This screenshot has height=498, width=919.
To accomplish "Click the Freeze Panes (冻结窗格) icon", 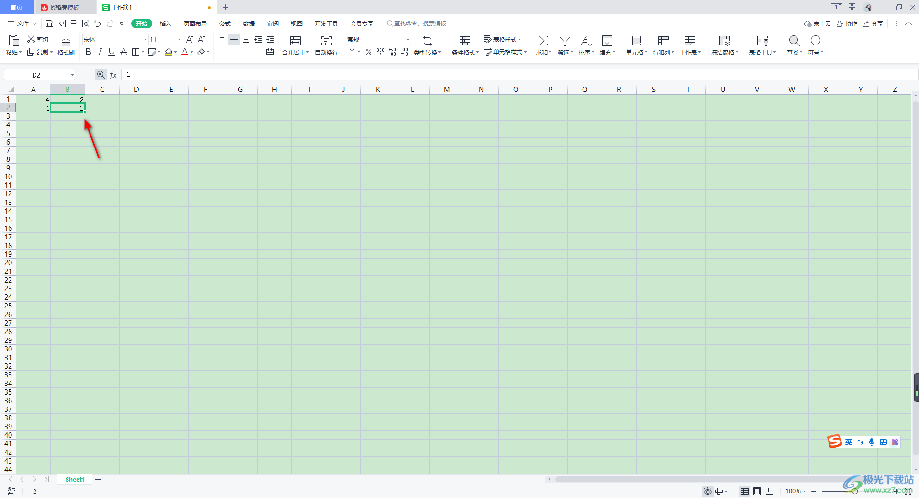I will pos(725,41).
